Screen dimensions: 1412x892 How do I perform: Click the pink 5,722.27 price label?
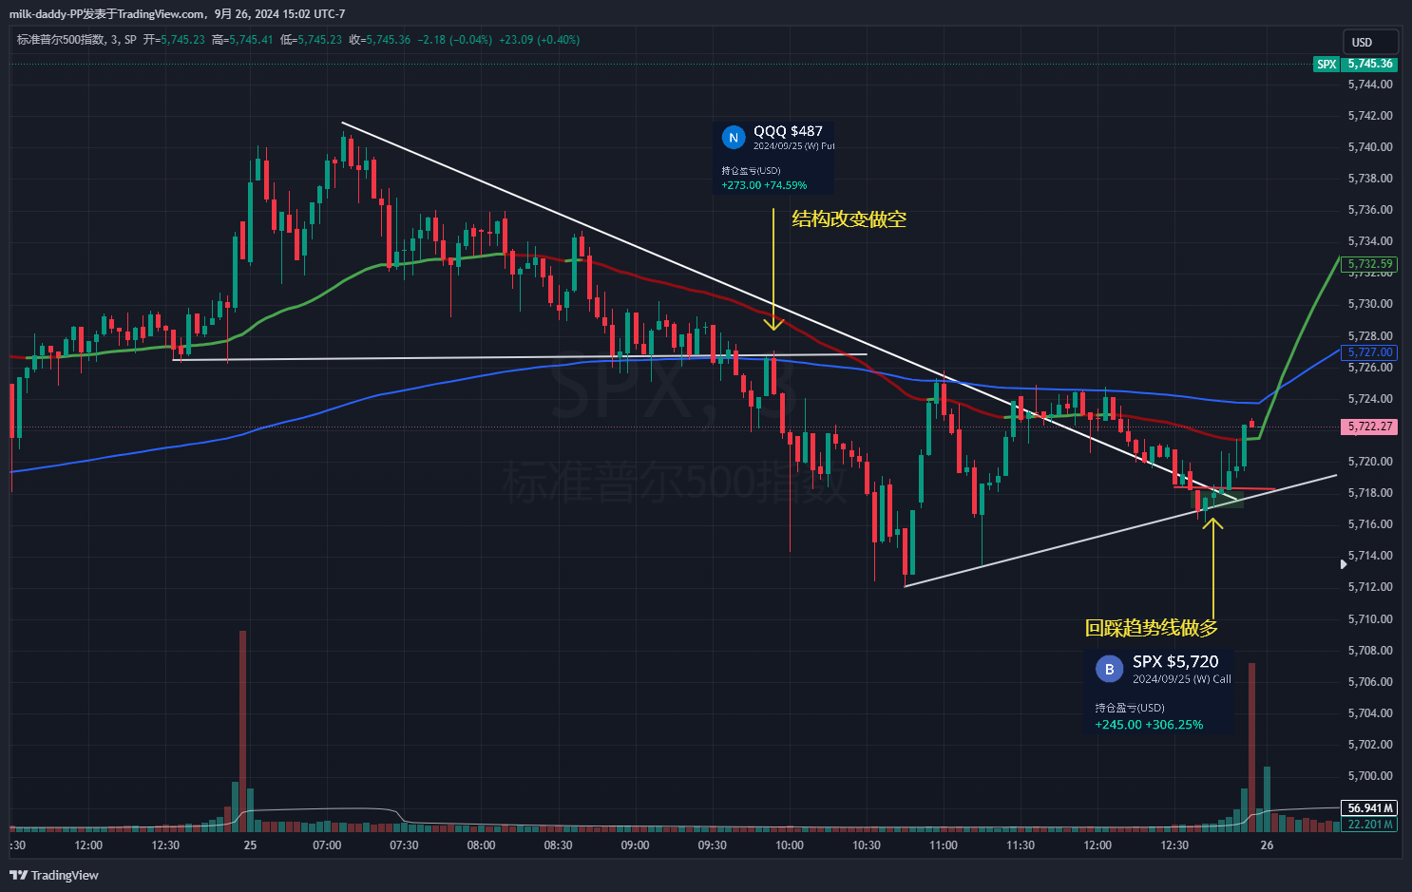[1369, 427]
